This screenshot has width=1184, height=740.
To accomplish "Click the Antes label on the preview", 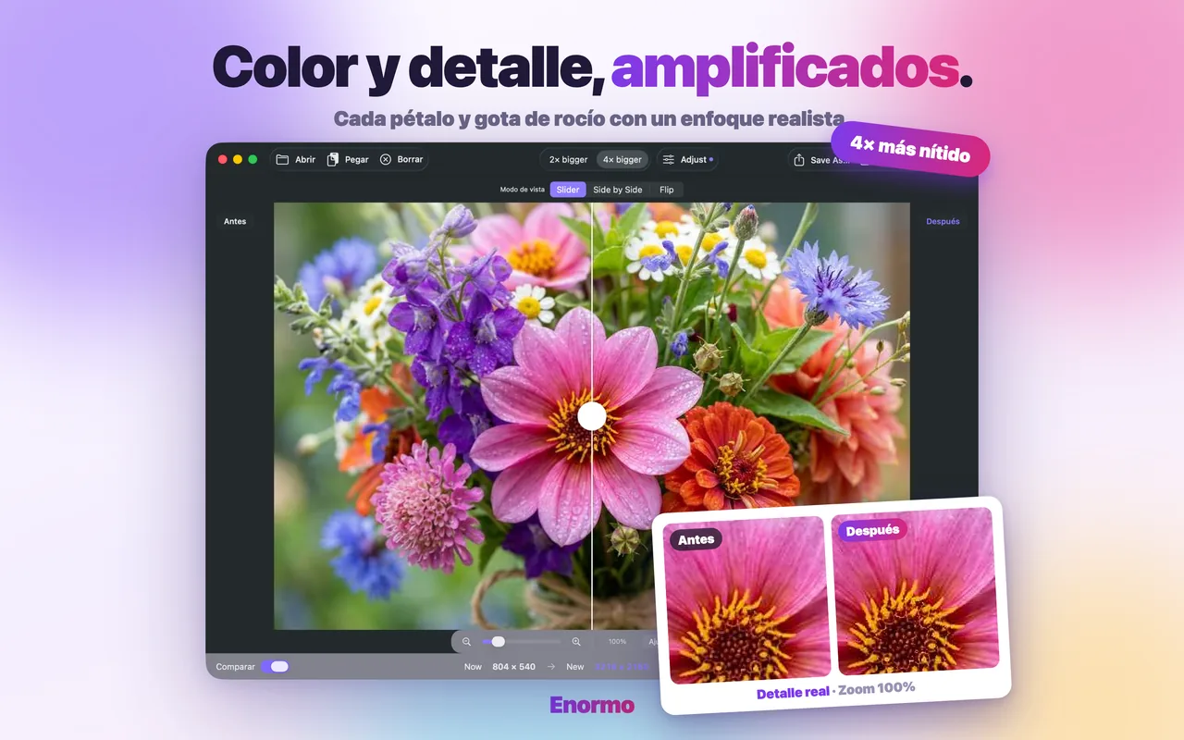I will [x=235, y=221].
